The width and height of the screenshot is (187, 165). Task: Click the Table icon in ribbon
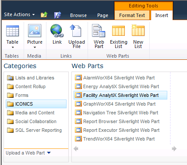[x=12, y=31]
